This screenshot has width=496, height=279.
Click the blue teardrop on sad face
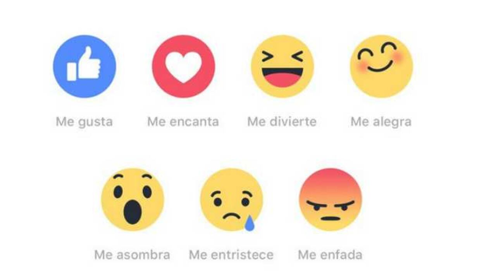click(250, 223)
